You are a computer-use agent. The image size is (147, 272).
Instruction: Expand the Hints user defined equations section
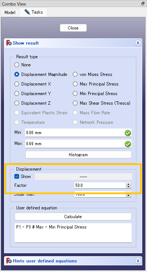tap(138, 261)
